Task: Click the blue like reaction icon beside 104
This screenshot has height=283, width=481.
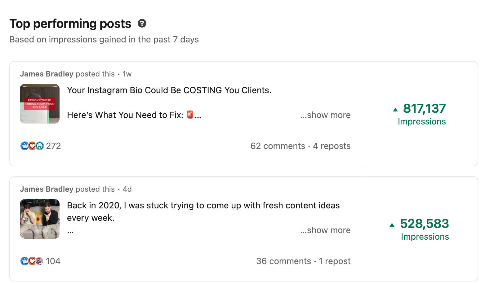Action: pos(24,261)
